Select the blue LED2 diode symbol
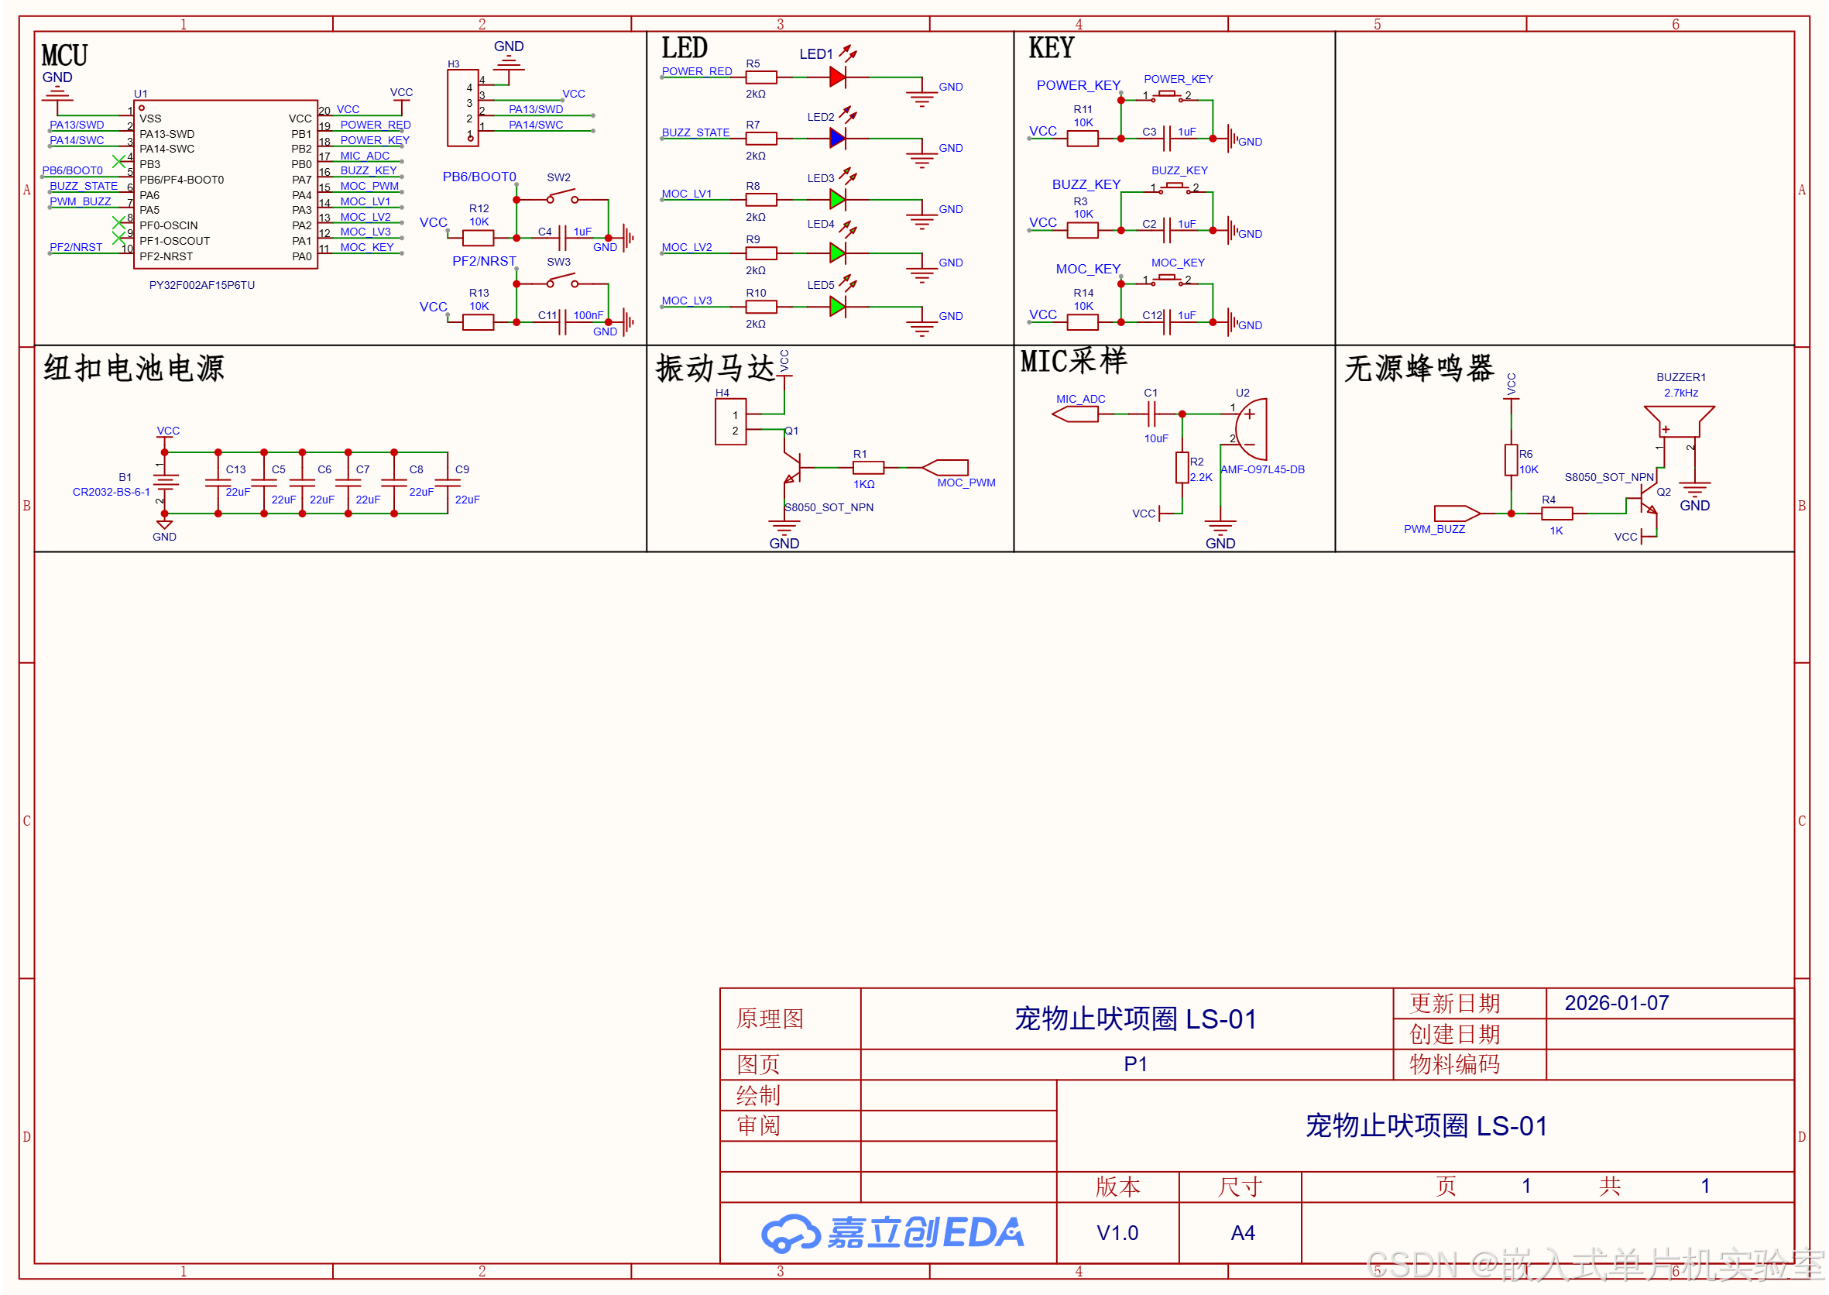Image resolution: width=1829 pixels, height=1295 pixels. [x=837, y=138]
